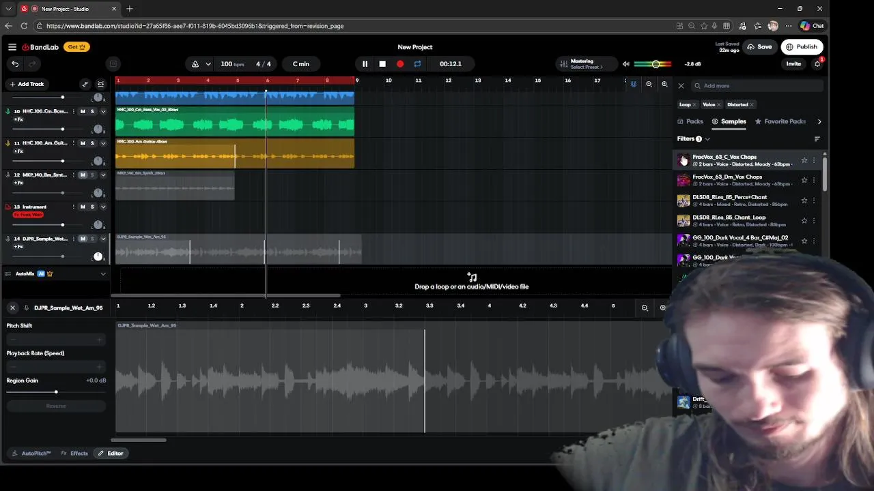
Task: Expand track 13 Instrument chevron
Action: point(103,207)
